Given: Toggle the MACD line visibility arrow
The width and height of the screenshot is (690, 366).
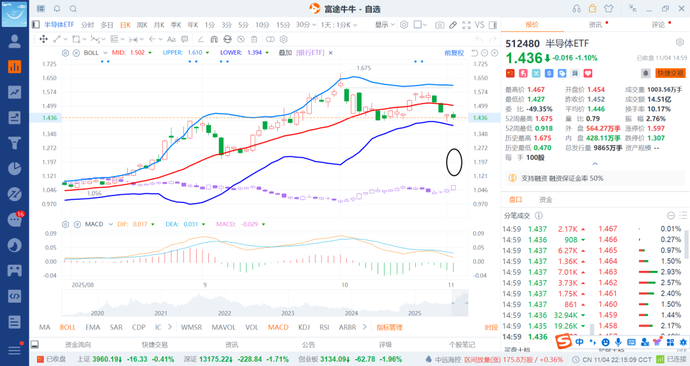Looking at the screenshot, I should (x=264, y=224).
